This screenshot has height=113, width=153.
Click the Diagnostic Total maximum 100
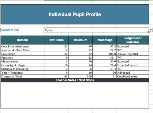(80, 76)
